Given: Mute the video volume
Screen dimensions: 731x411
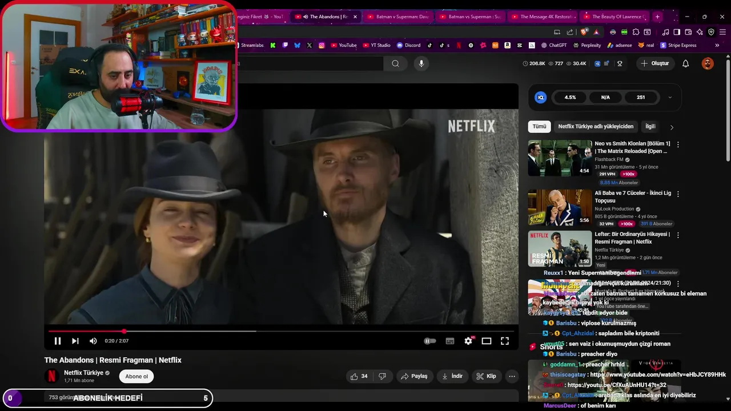Looking at the screenshot, I should point(93,341).
